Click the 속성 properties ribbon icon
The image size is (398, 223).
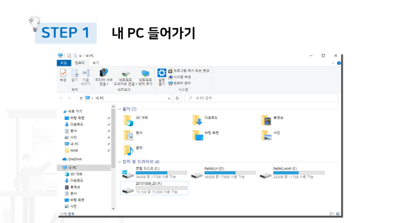[63, 75]
